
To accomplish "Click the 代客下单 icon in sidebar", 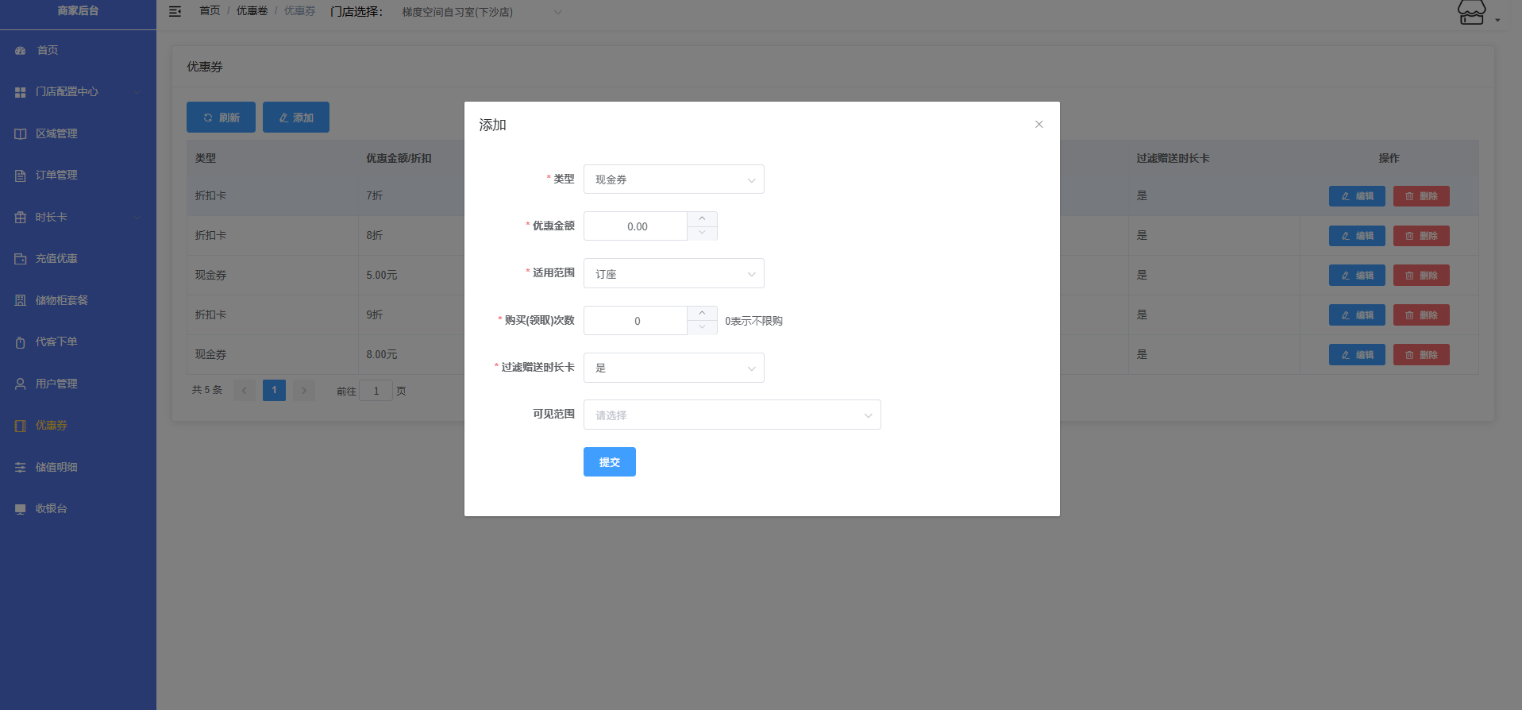I will (x=21, y=342).
